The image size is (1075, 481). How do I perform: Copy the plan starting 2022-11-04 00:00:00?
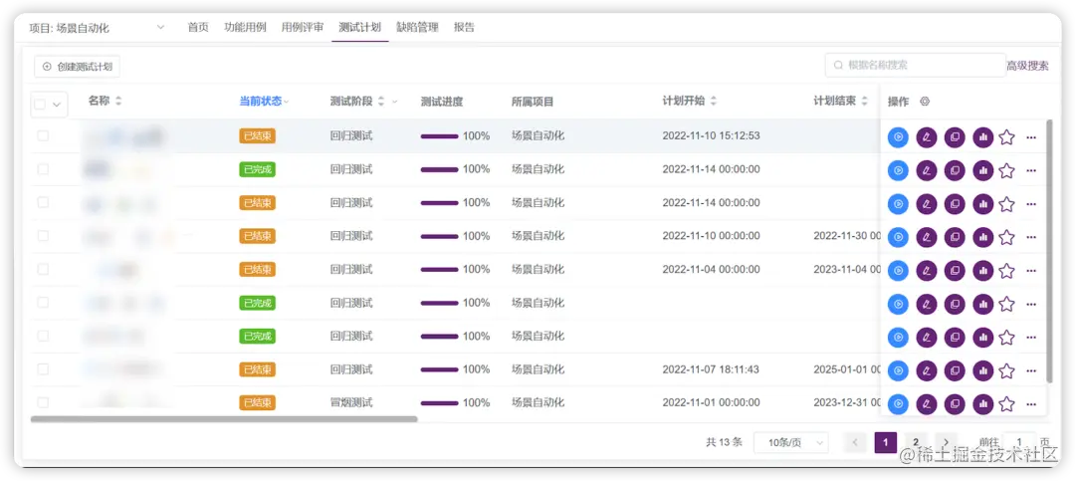(x=955, y=270)
